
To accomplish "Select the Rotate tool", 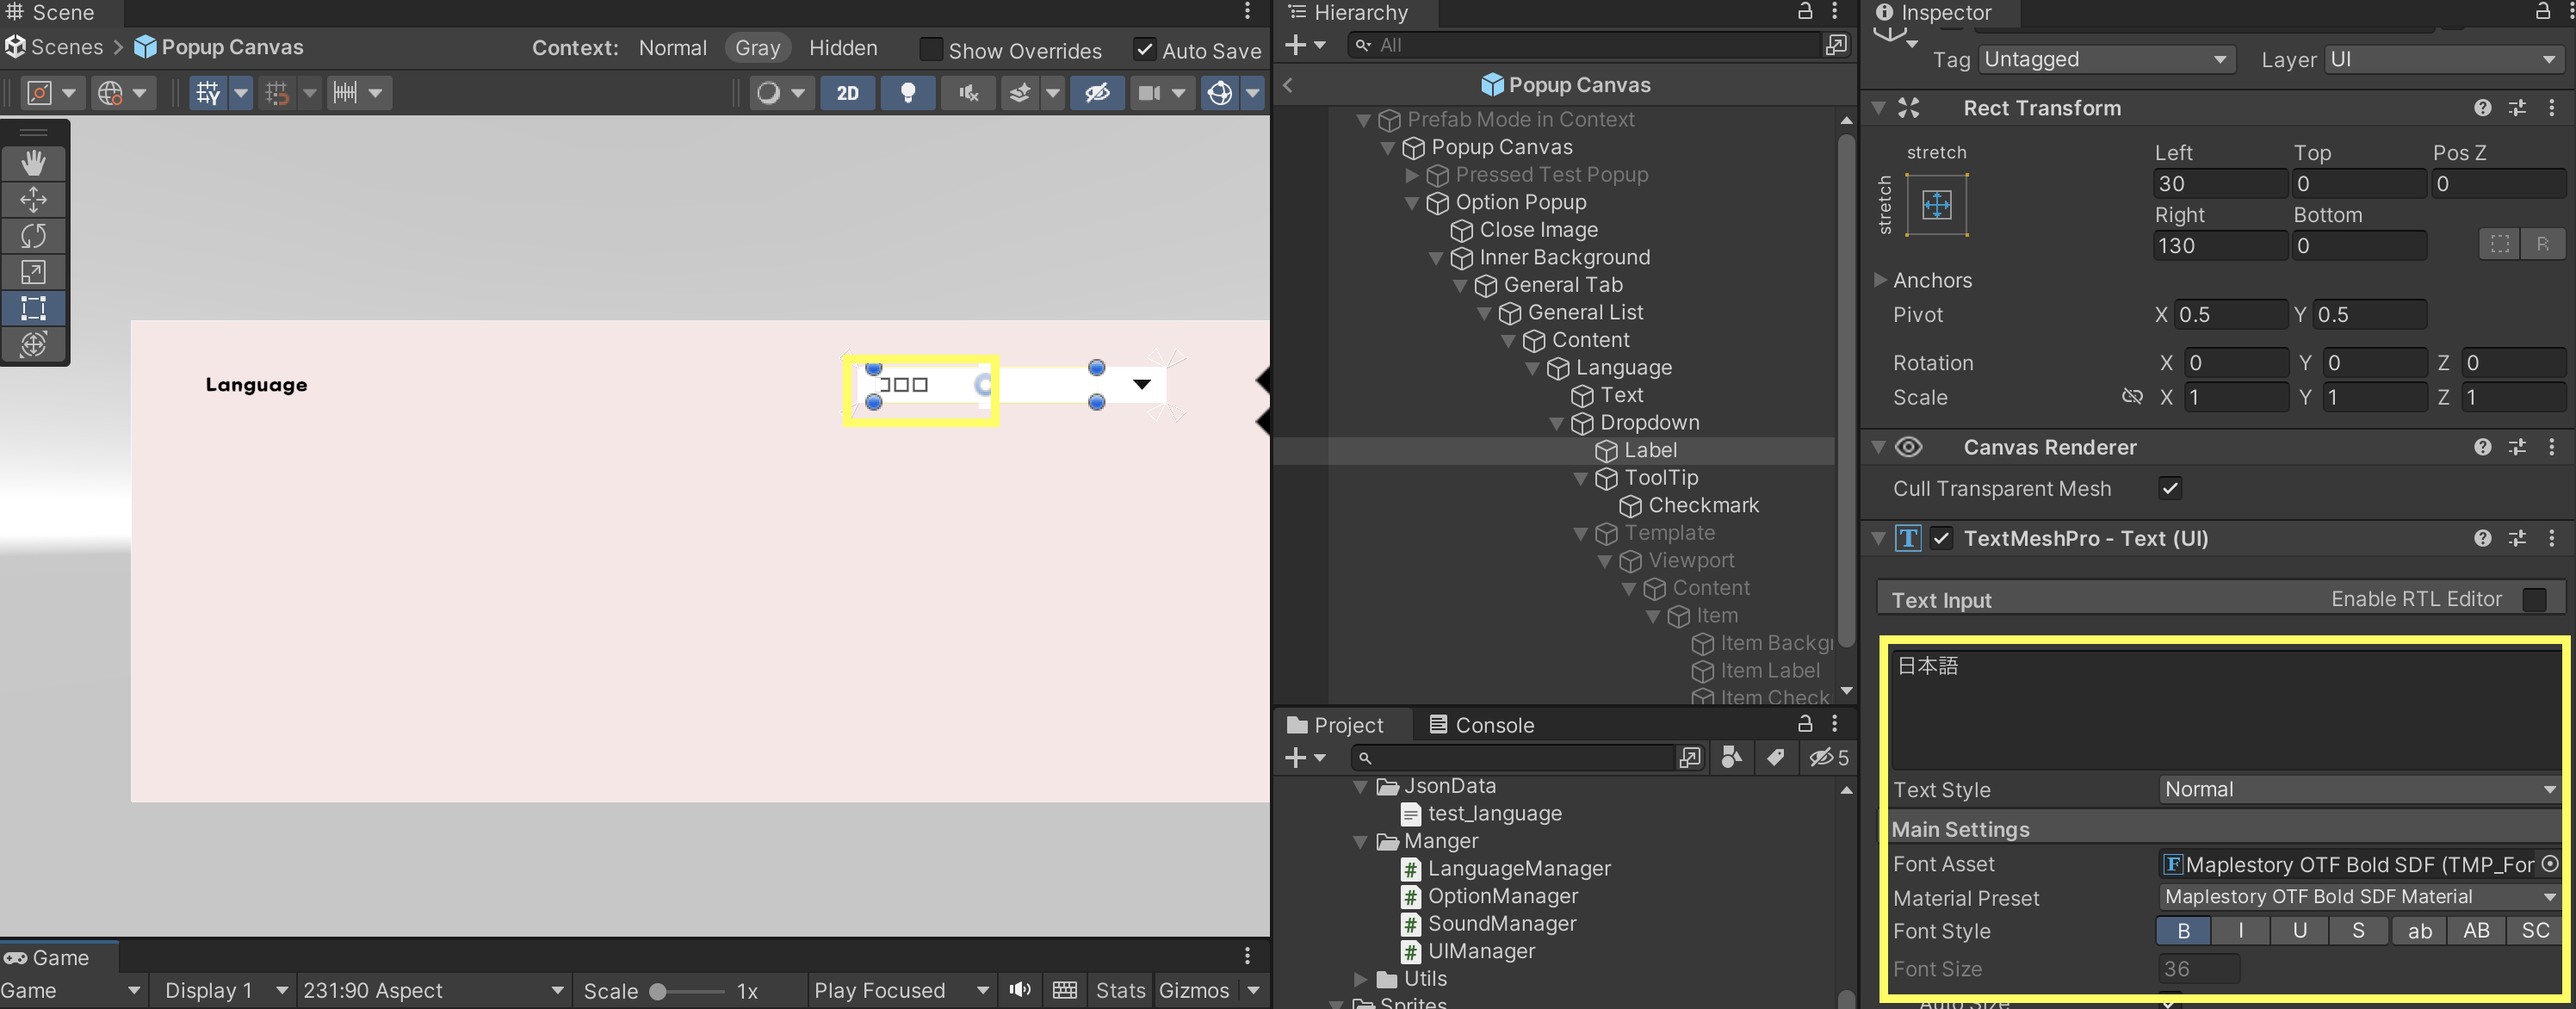I will point(33,236).
